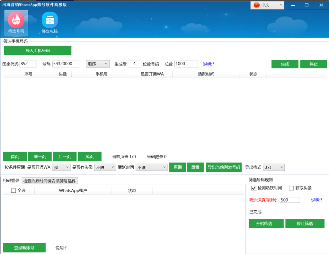Click 停止筛选 to stop filtering

(x=305, y=223)
